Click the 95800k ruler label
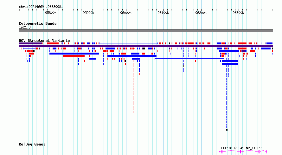282x155 pixels. pos(51,13)
